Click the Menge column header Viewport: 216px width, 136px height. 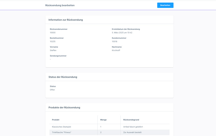click(103, 120)
